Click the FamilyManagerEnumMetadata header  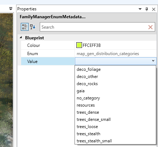point(53,17)
